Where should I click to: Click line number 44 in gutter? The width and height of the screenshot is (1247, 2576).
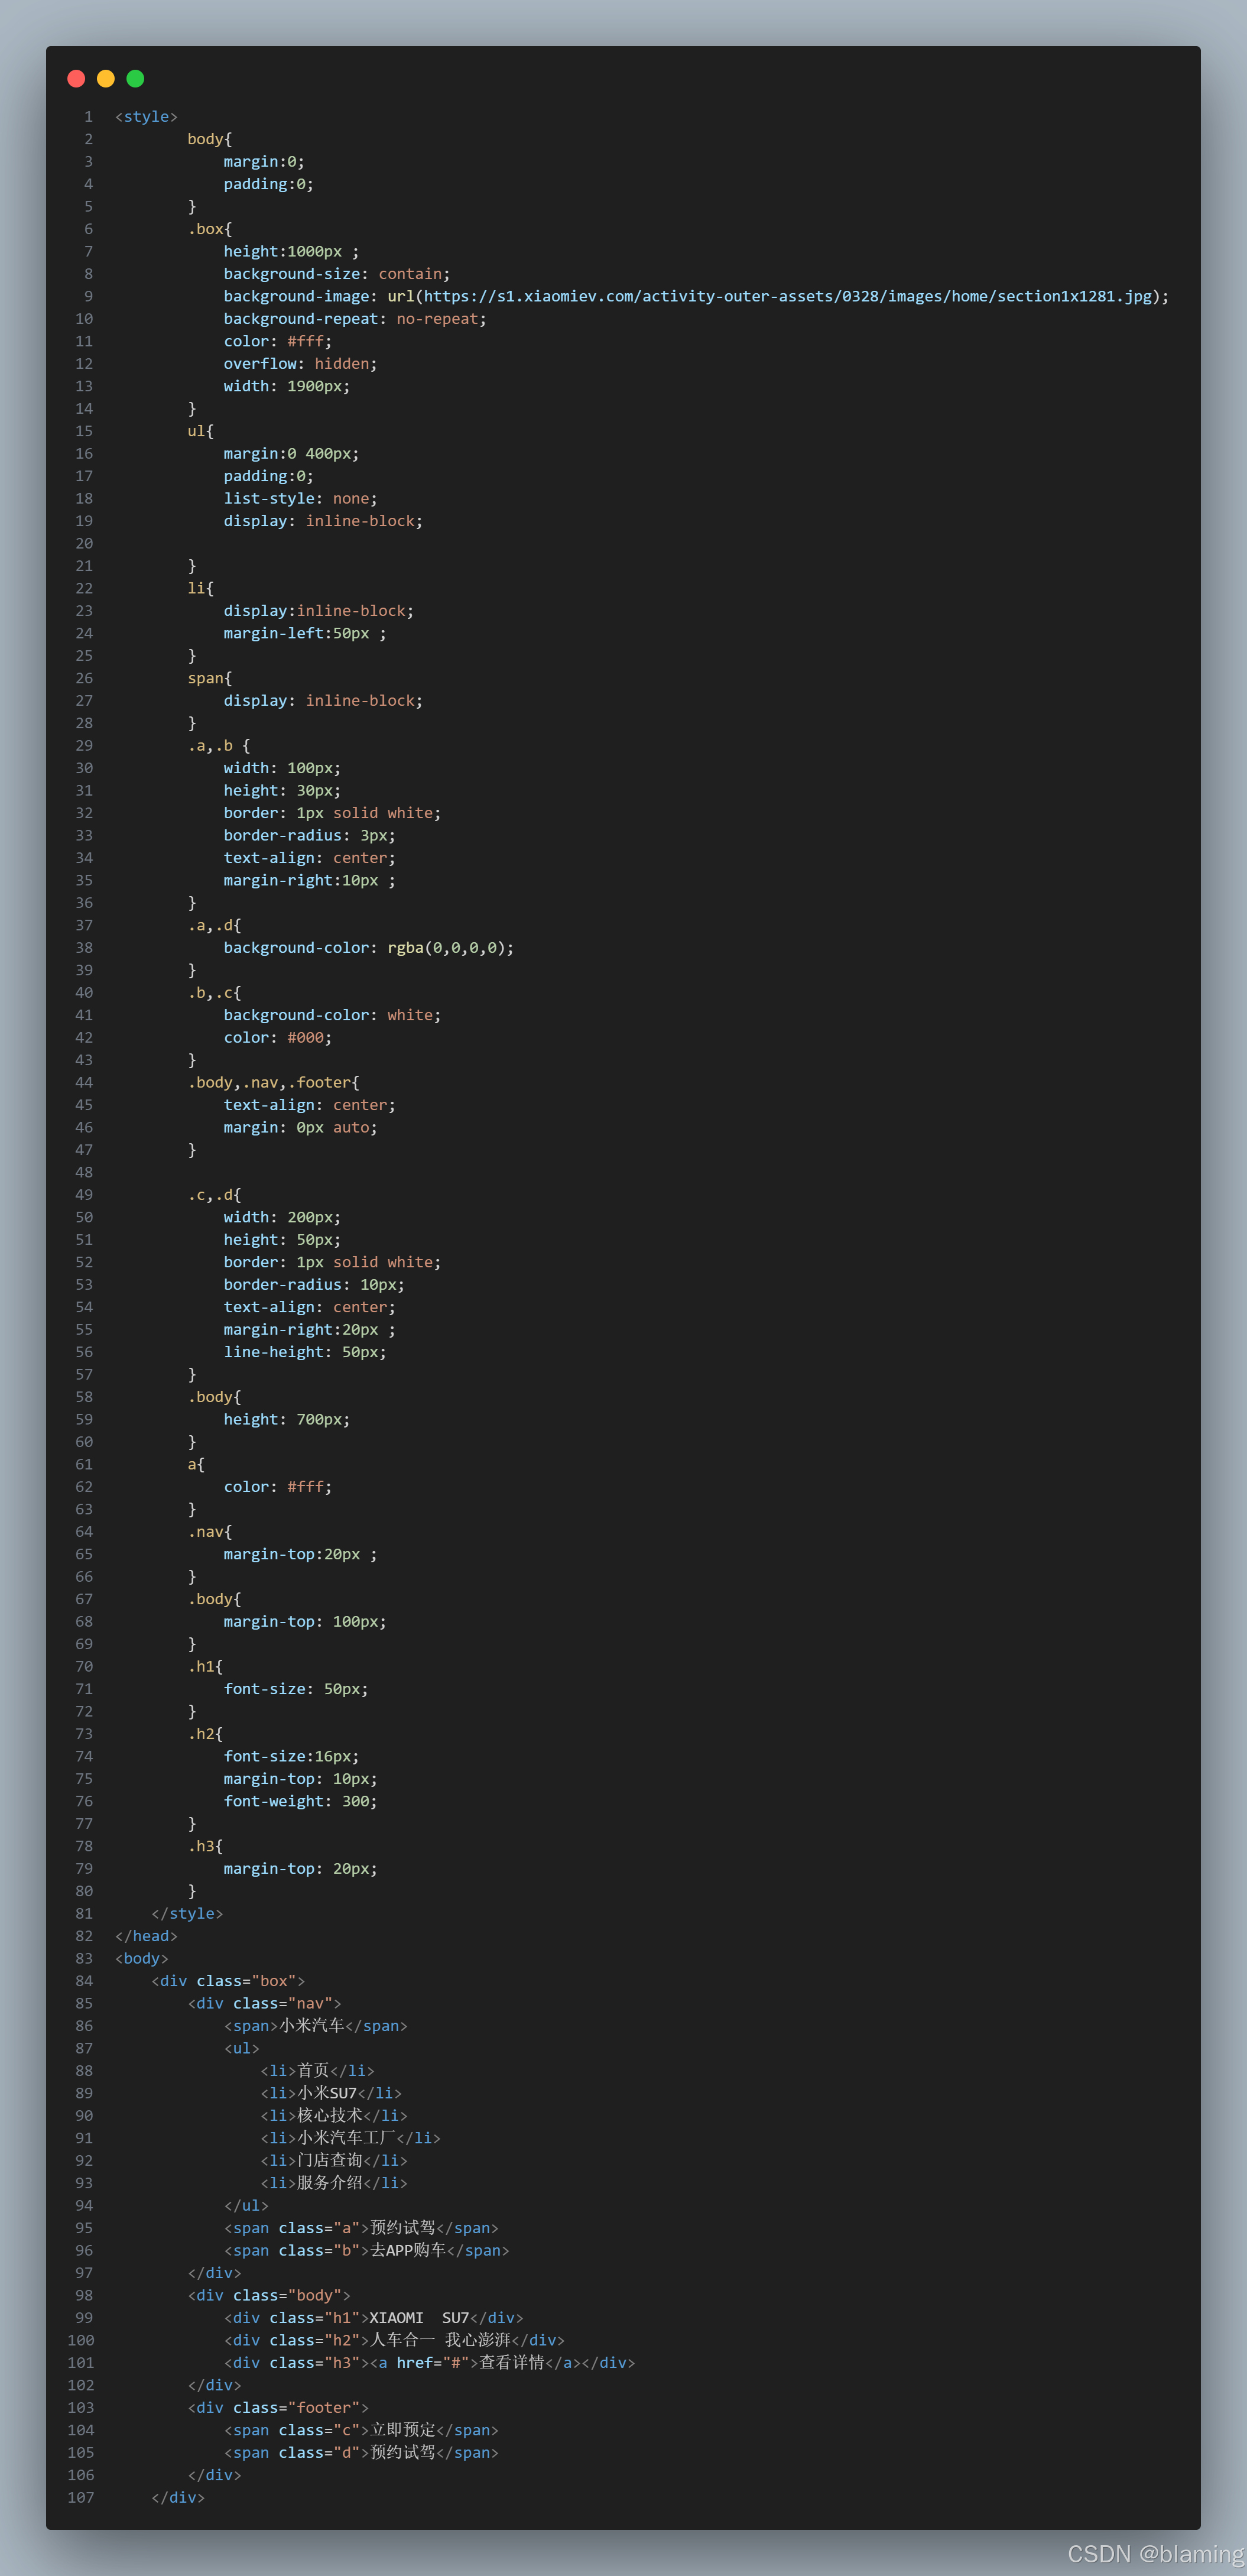tap(84, 1082)
